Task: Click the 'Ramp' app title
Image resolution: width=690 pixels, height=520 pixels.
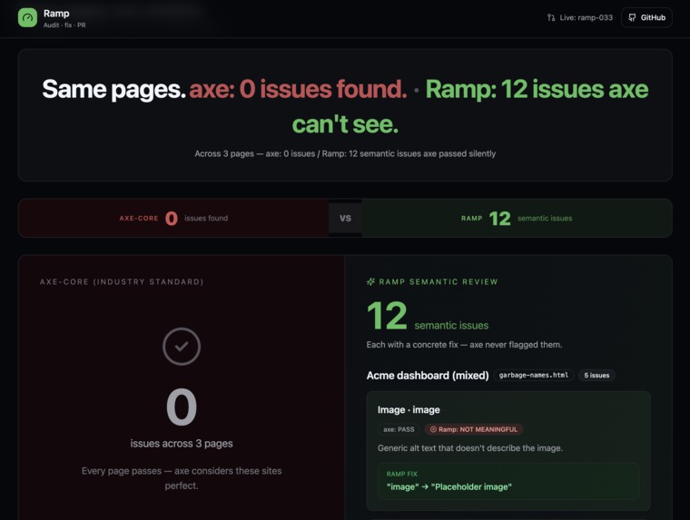Action: 56,14
